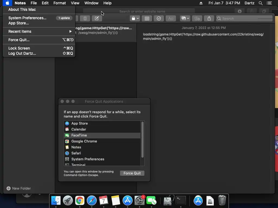
Task: Choose System Preferences… in Apple menu
Action: [39, 18]
